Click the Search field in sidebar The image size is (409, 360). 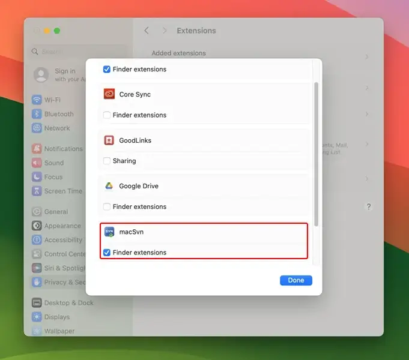[x=78, y=52]
